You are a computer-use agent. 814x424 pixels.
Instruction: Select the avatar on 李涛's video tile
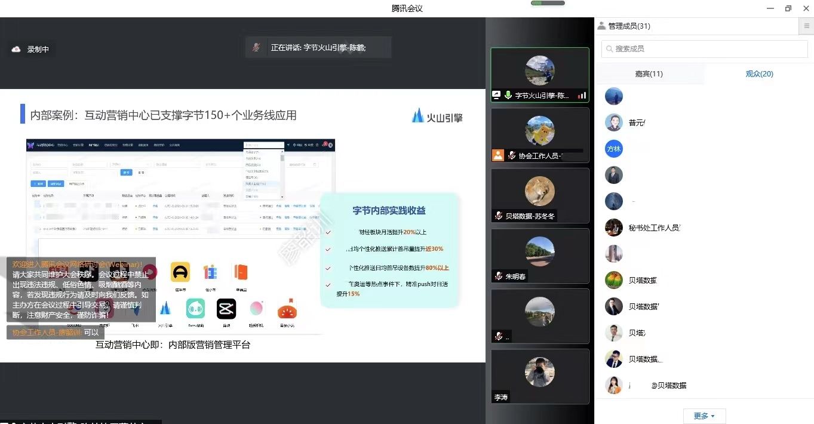540,372
